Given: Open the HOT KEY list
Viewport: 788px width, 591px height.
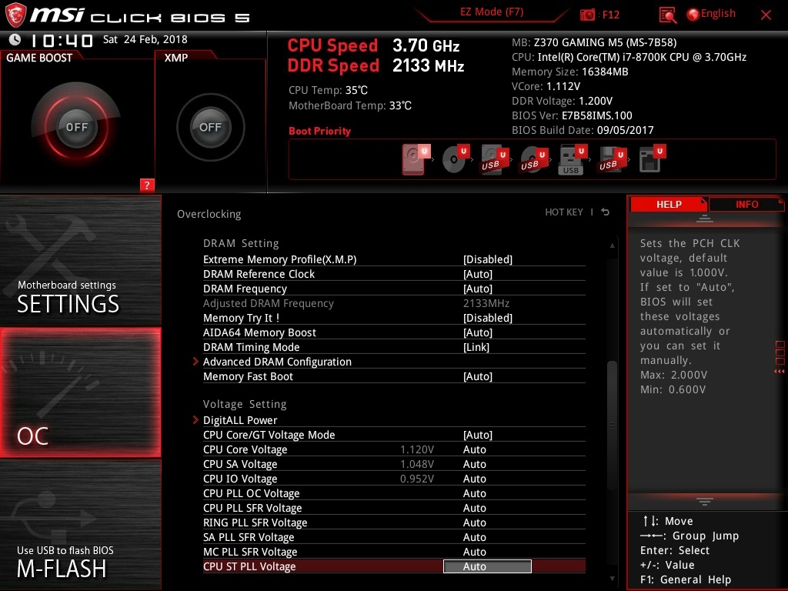Looking at the screenshot, I should click(564, 212).
